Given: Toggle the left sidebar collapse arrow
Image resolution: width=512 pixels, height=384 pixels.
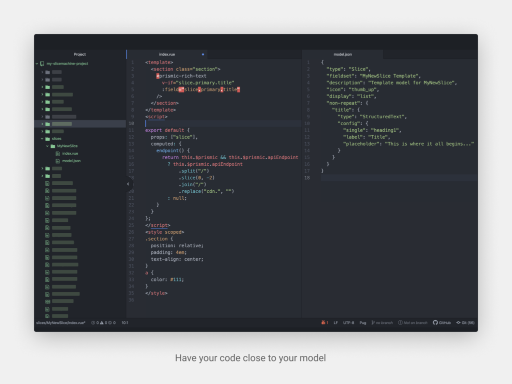Looking at the screenshot, I should pyautogui.click(x=127, y=184).
